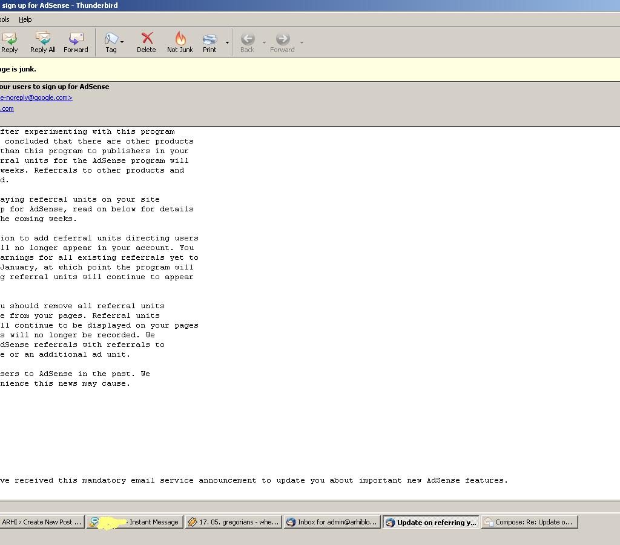Image resolution: width=620 pixels, height=545 pixels.
Task: Open the Tools menu
Action: (x=4, y=19)
